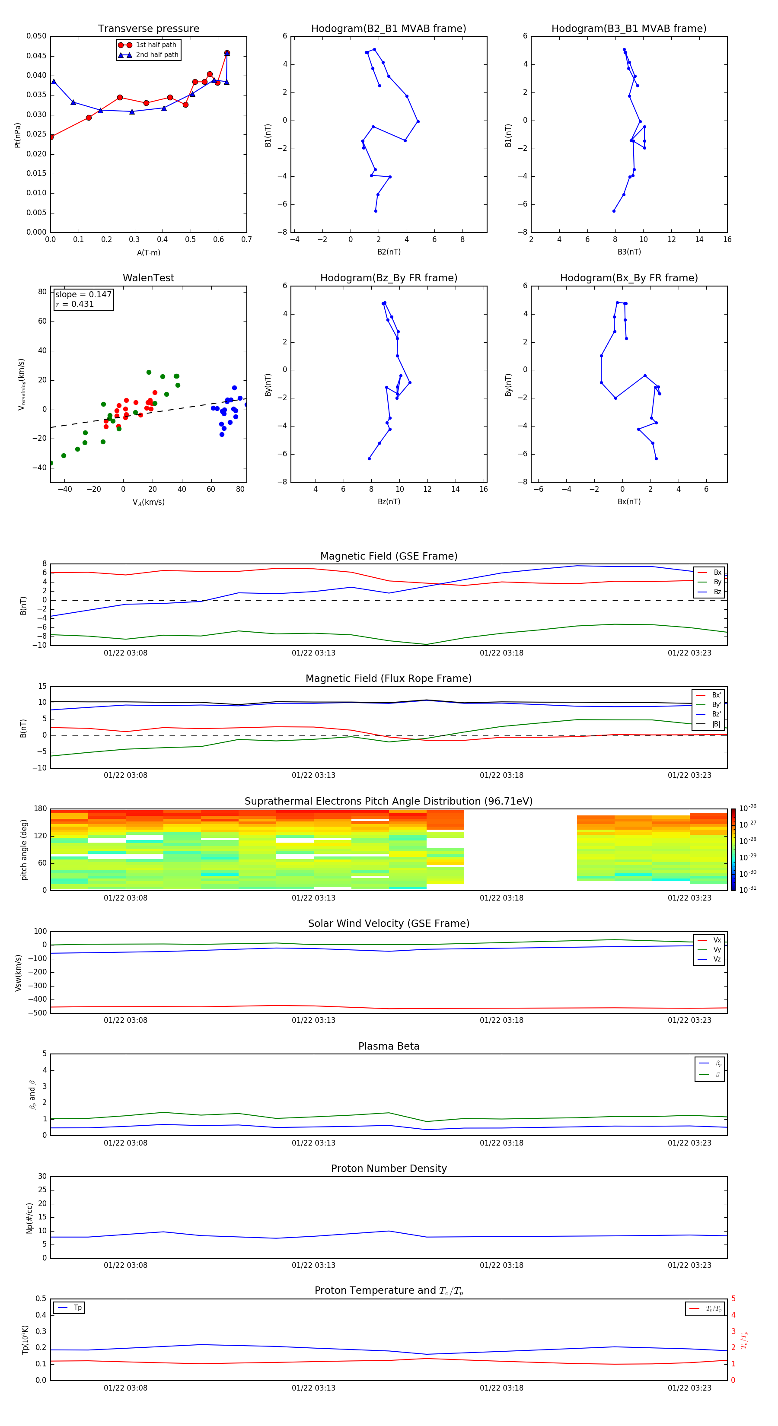This screenshot has width=778, height=1426.
Task: Click the 'V_A(km/s)' axis label
Action: [x=148, y=503]
